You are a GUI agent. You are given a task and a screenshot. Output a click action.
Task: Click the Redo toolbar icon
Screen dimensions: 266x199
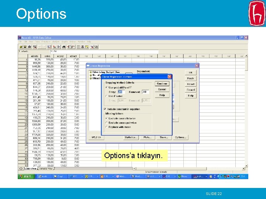(44, 47)
